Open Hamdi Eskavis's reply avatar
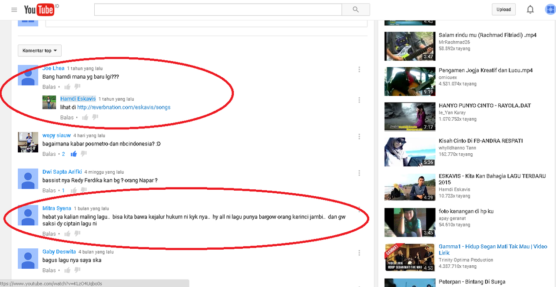The image size is (556, 287). (49, 102)
